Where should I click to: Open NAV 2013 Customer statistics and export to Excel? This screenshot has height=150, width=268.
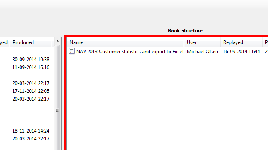[x=130, y=52]
